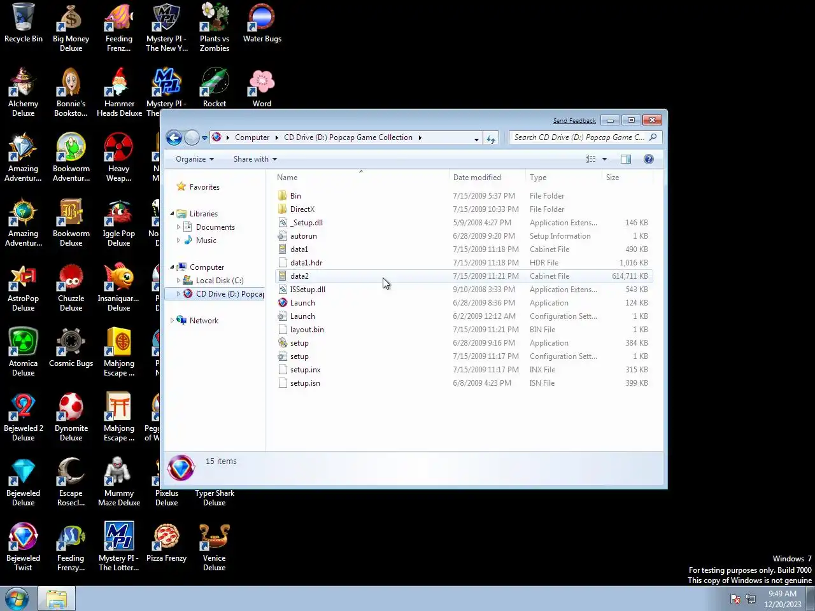Select Cosmic Bugs desktop icon
815x611 pixels.
(71, 348)
